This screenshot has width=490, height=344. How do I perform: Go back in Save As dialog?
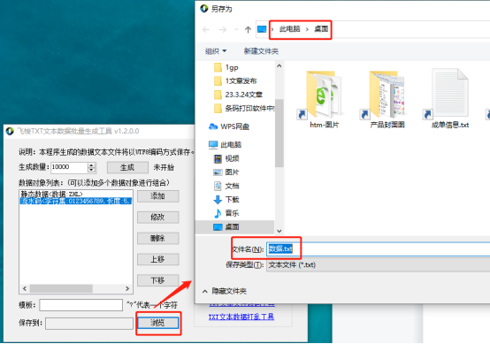point(206,30)
